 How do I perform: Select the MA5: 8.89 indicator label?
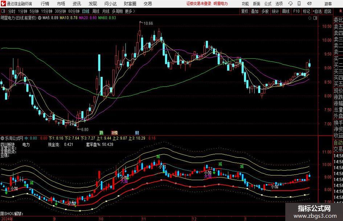point(50,18)
